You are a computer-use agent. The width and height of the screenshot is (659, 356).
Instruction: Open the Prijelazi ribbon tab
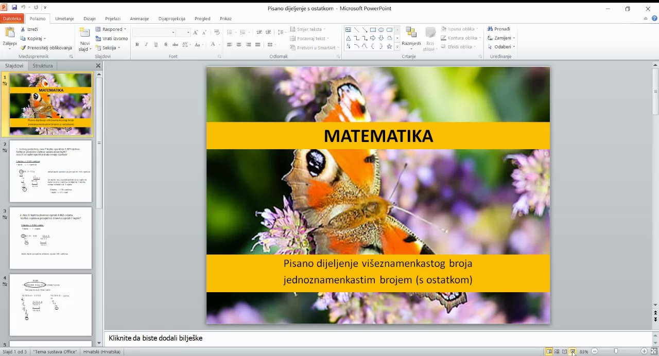(113, 19)
